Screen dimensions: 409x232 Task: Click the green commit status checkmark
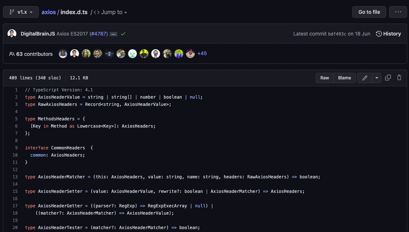(123, 33)
